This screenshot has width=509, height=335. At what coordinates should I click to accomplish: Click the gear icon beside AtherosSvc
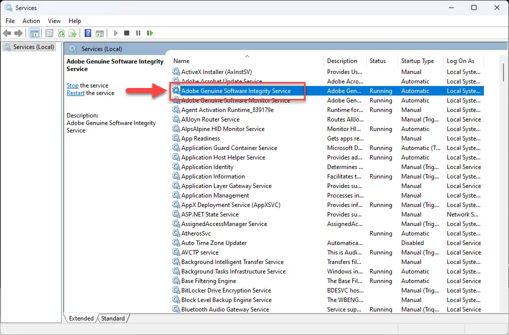[x=176, y=233]
